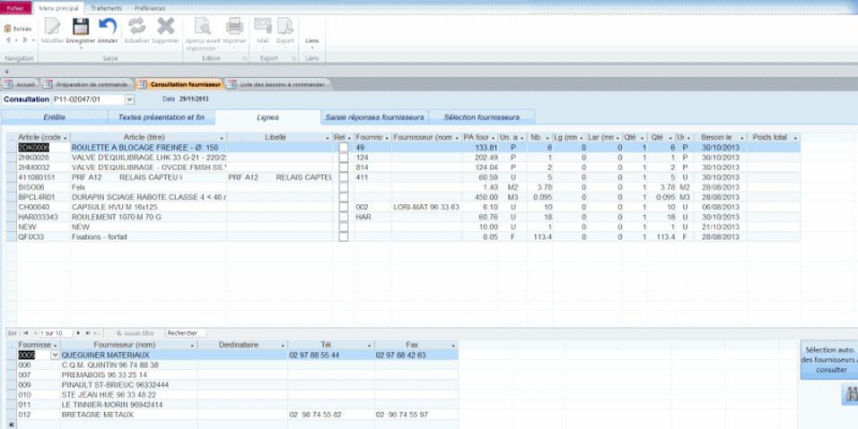Tick the checkbox in the BPCL4R01 row
Image resolution: width=858 pixels, height=429 pixels.
pyautogui.click(x=343, y=197)
